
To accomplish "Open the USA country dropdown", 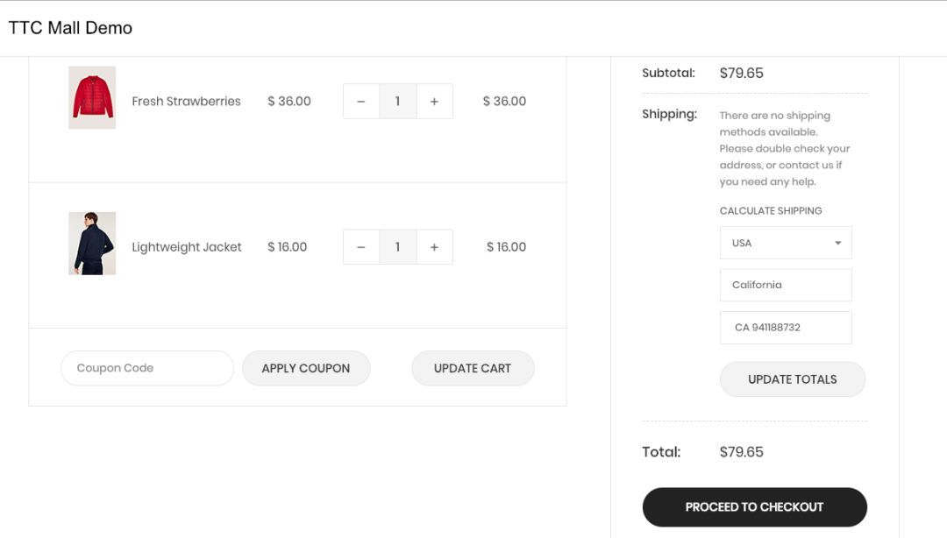I will (786, 243).
